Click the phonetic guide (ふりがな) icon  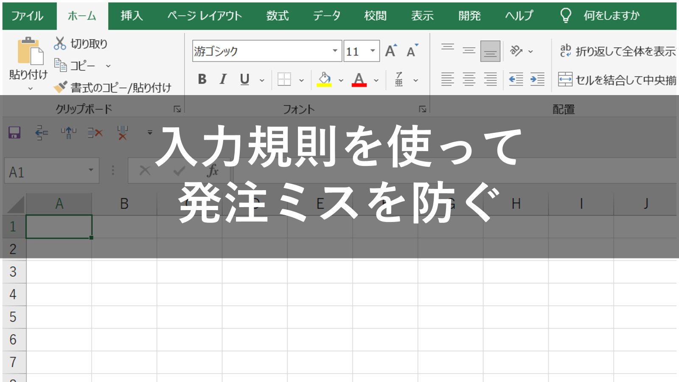pyautogui.click(x=399, y=79)
